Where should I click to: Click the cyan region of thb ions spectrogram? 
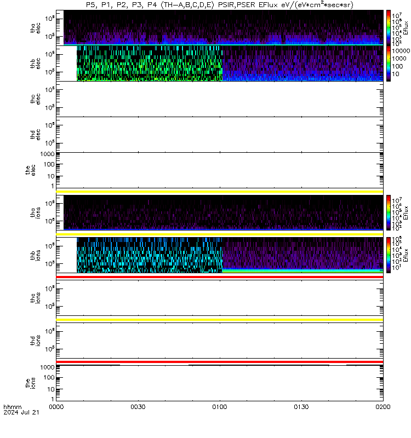click(150, 255)
